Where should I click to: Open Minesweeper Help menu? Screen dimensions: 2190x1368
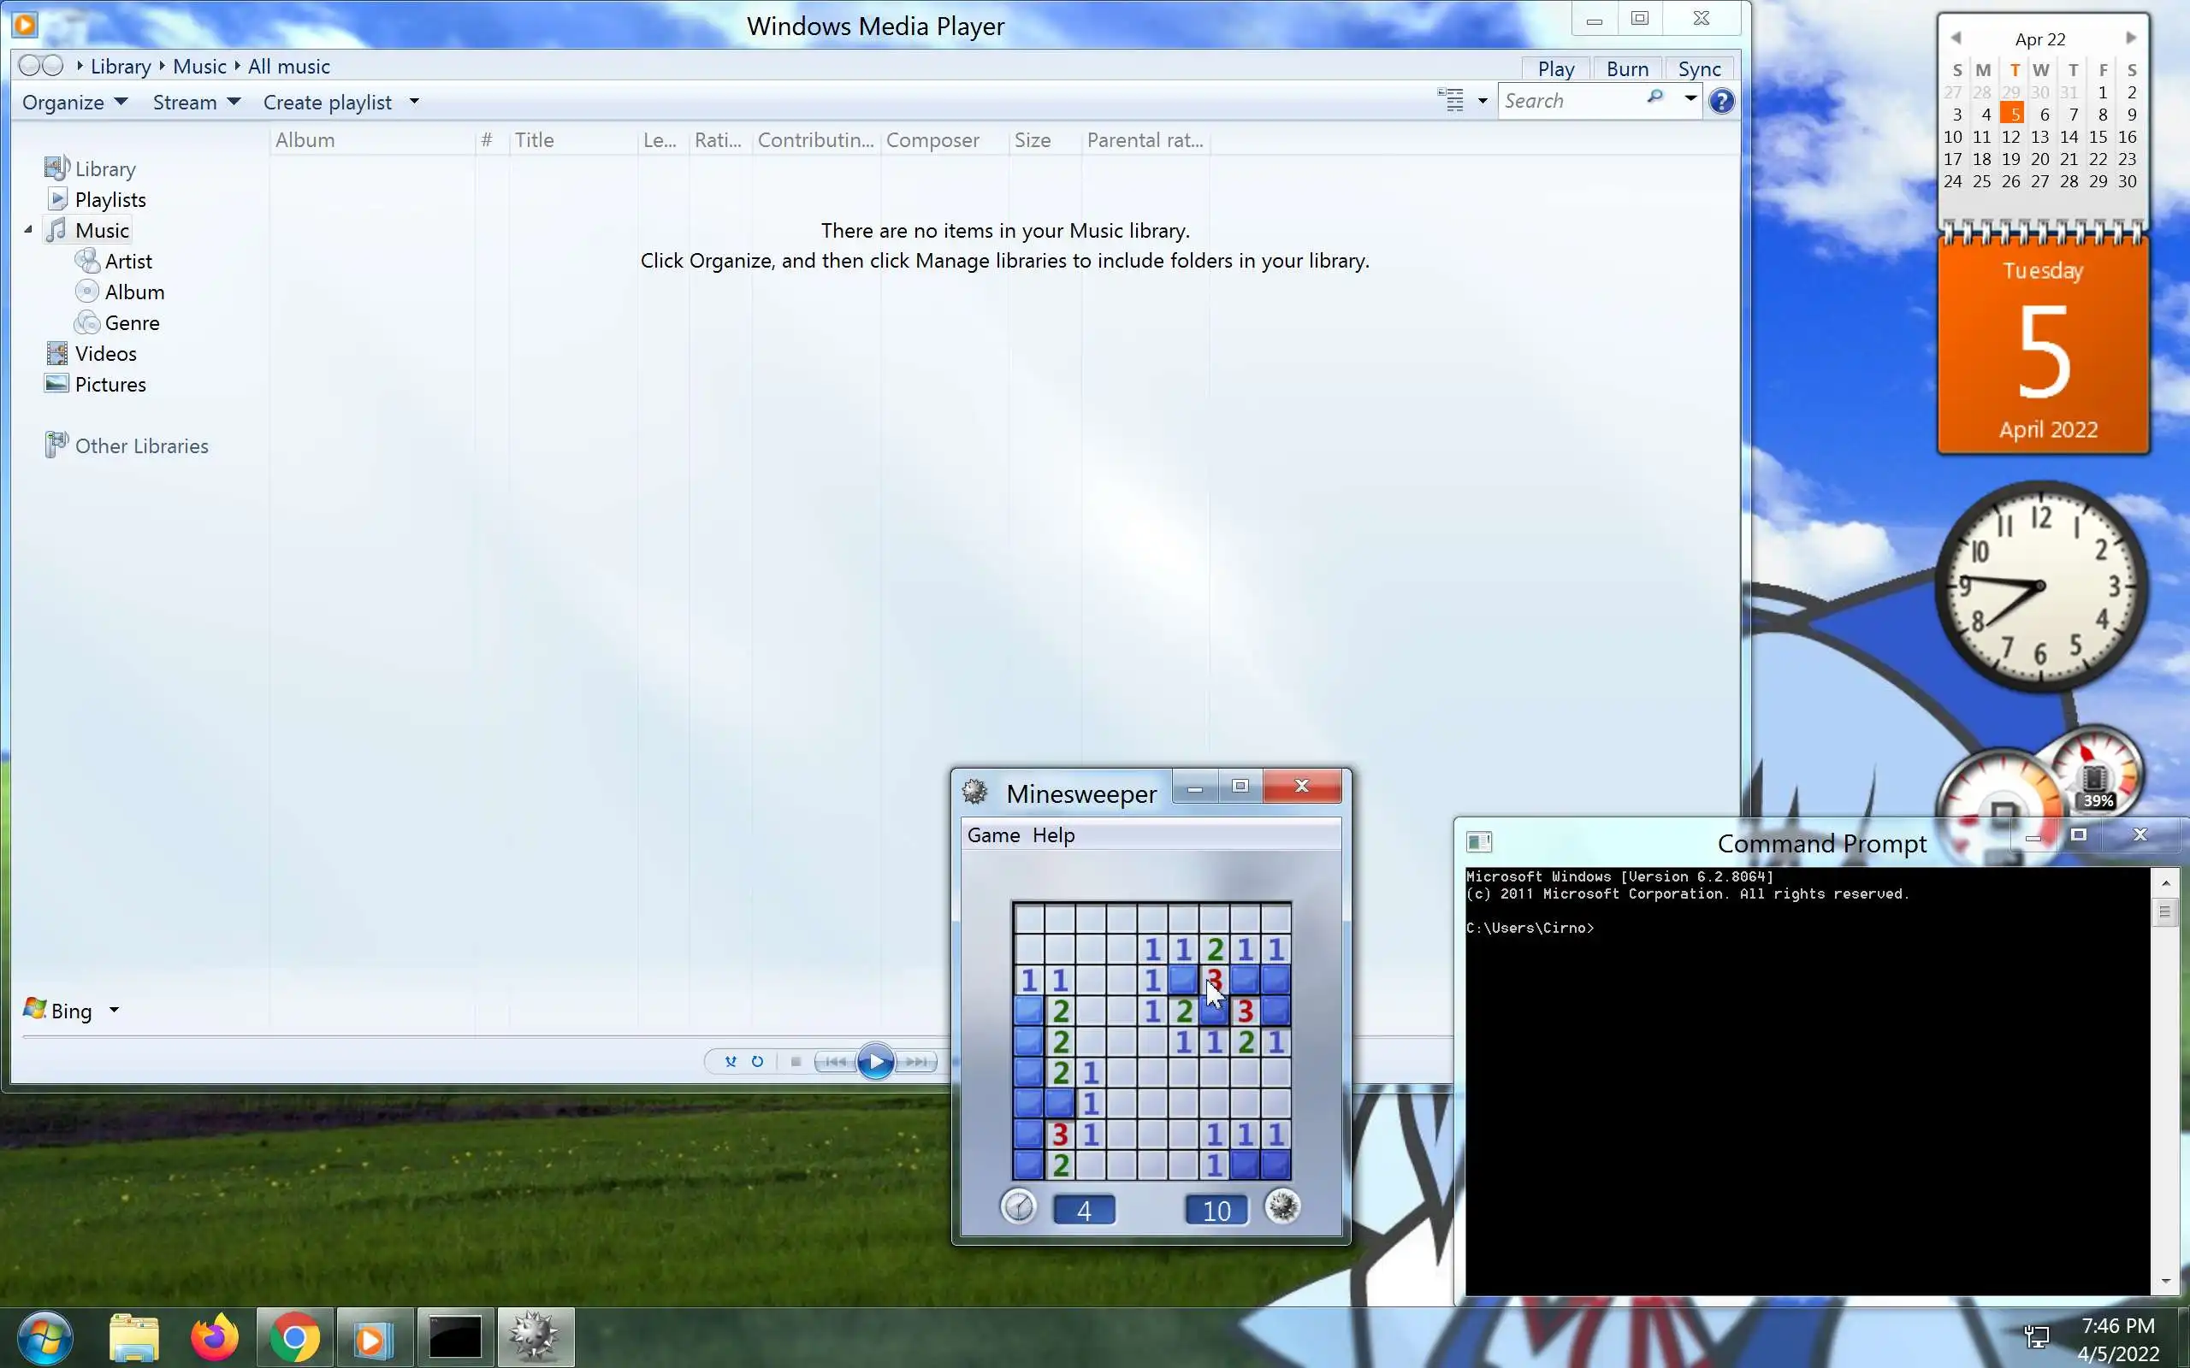[x=1053, y=835]
